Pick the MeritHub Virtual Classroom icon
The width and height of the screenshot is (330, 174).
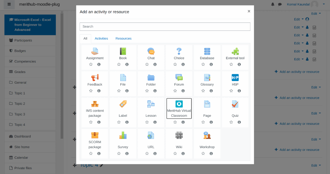pyautogui.click(x=179, y=104)
